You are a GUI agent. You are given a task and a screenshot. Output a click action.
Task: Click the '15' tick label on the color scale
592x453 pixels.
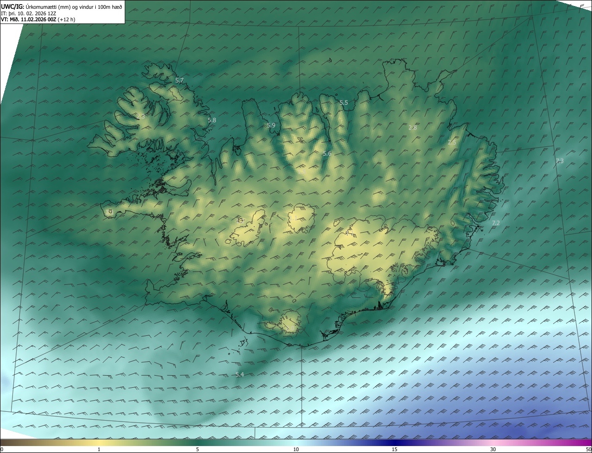395,449
